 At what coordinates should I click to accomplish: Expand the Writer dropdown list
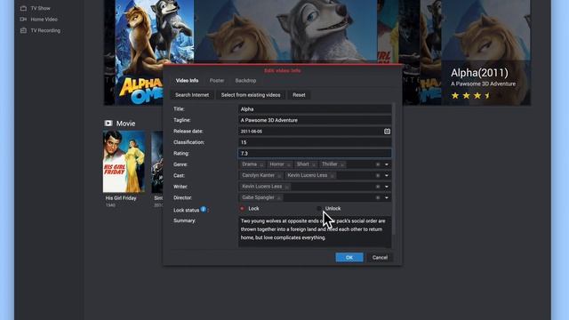(x=387, y=187)
